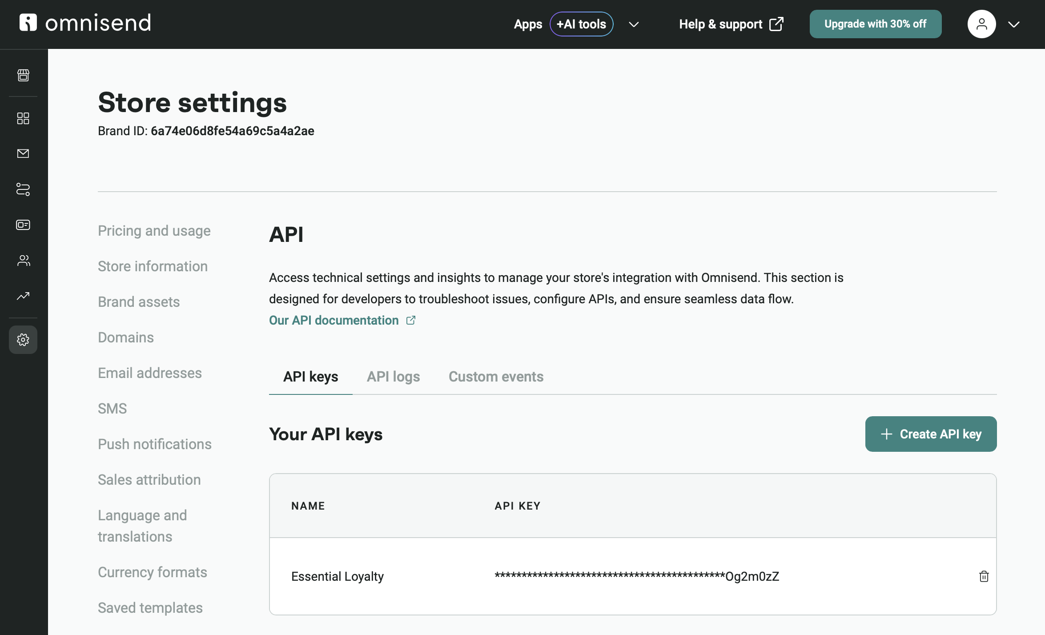Open Currency formats settings
The height and width of the screenshot is (635, 1045).
pos(153,572)
